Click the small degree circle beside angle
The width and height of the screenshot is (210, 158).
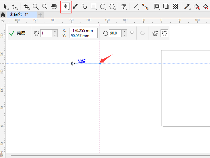tap(132, 32)
